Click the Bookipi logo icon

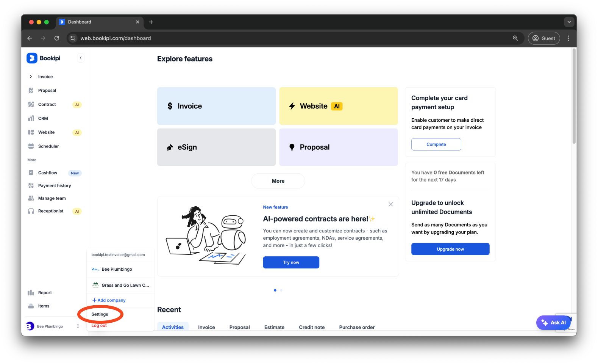click(x=32, y=58)
